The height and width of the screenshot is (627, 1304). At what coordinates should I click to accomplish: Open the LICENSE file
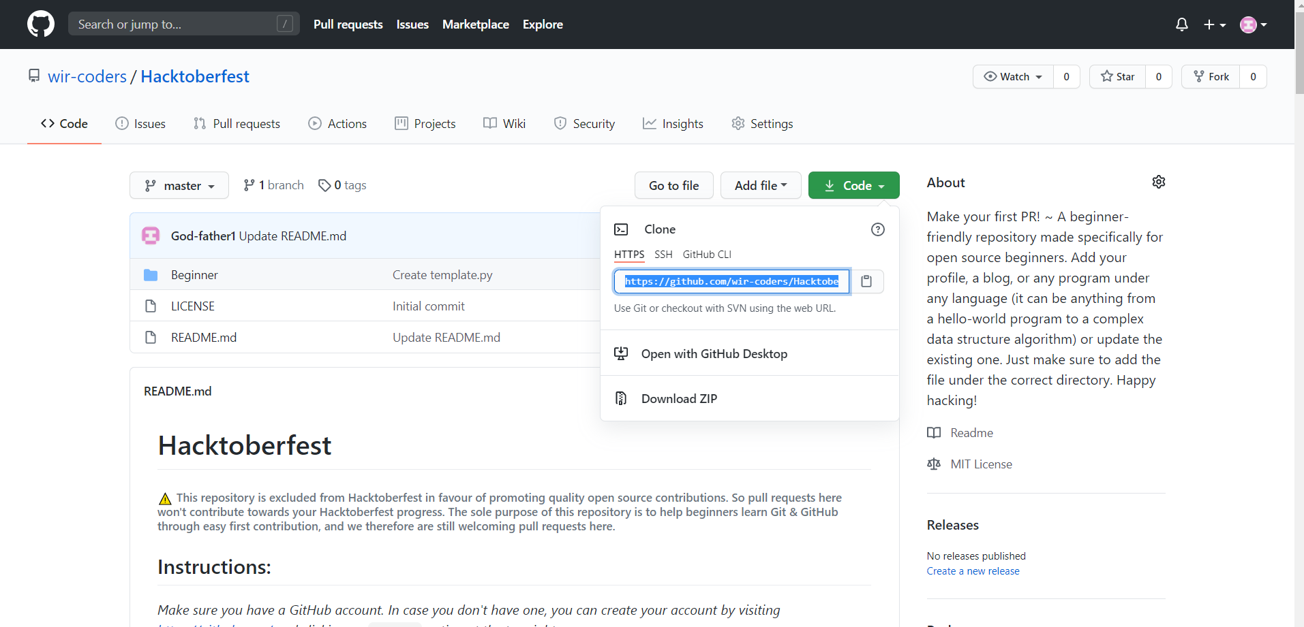(193, 306)
